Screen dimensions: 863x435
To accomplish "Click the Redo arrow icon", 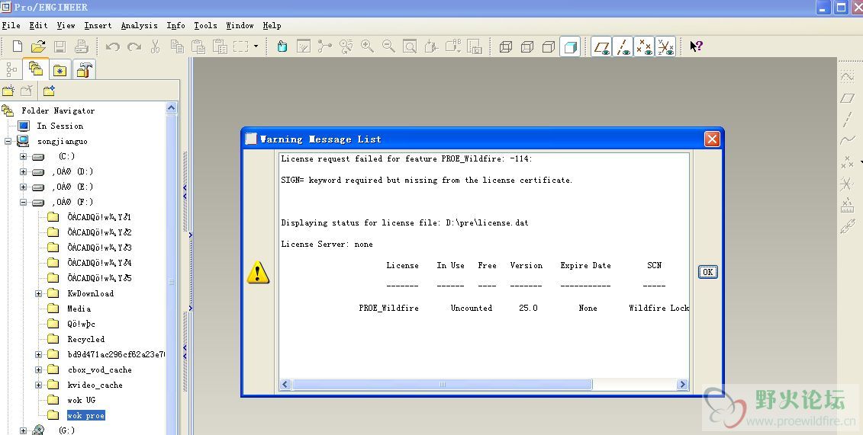I will [x=134, y=46].
